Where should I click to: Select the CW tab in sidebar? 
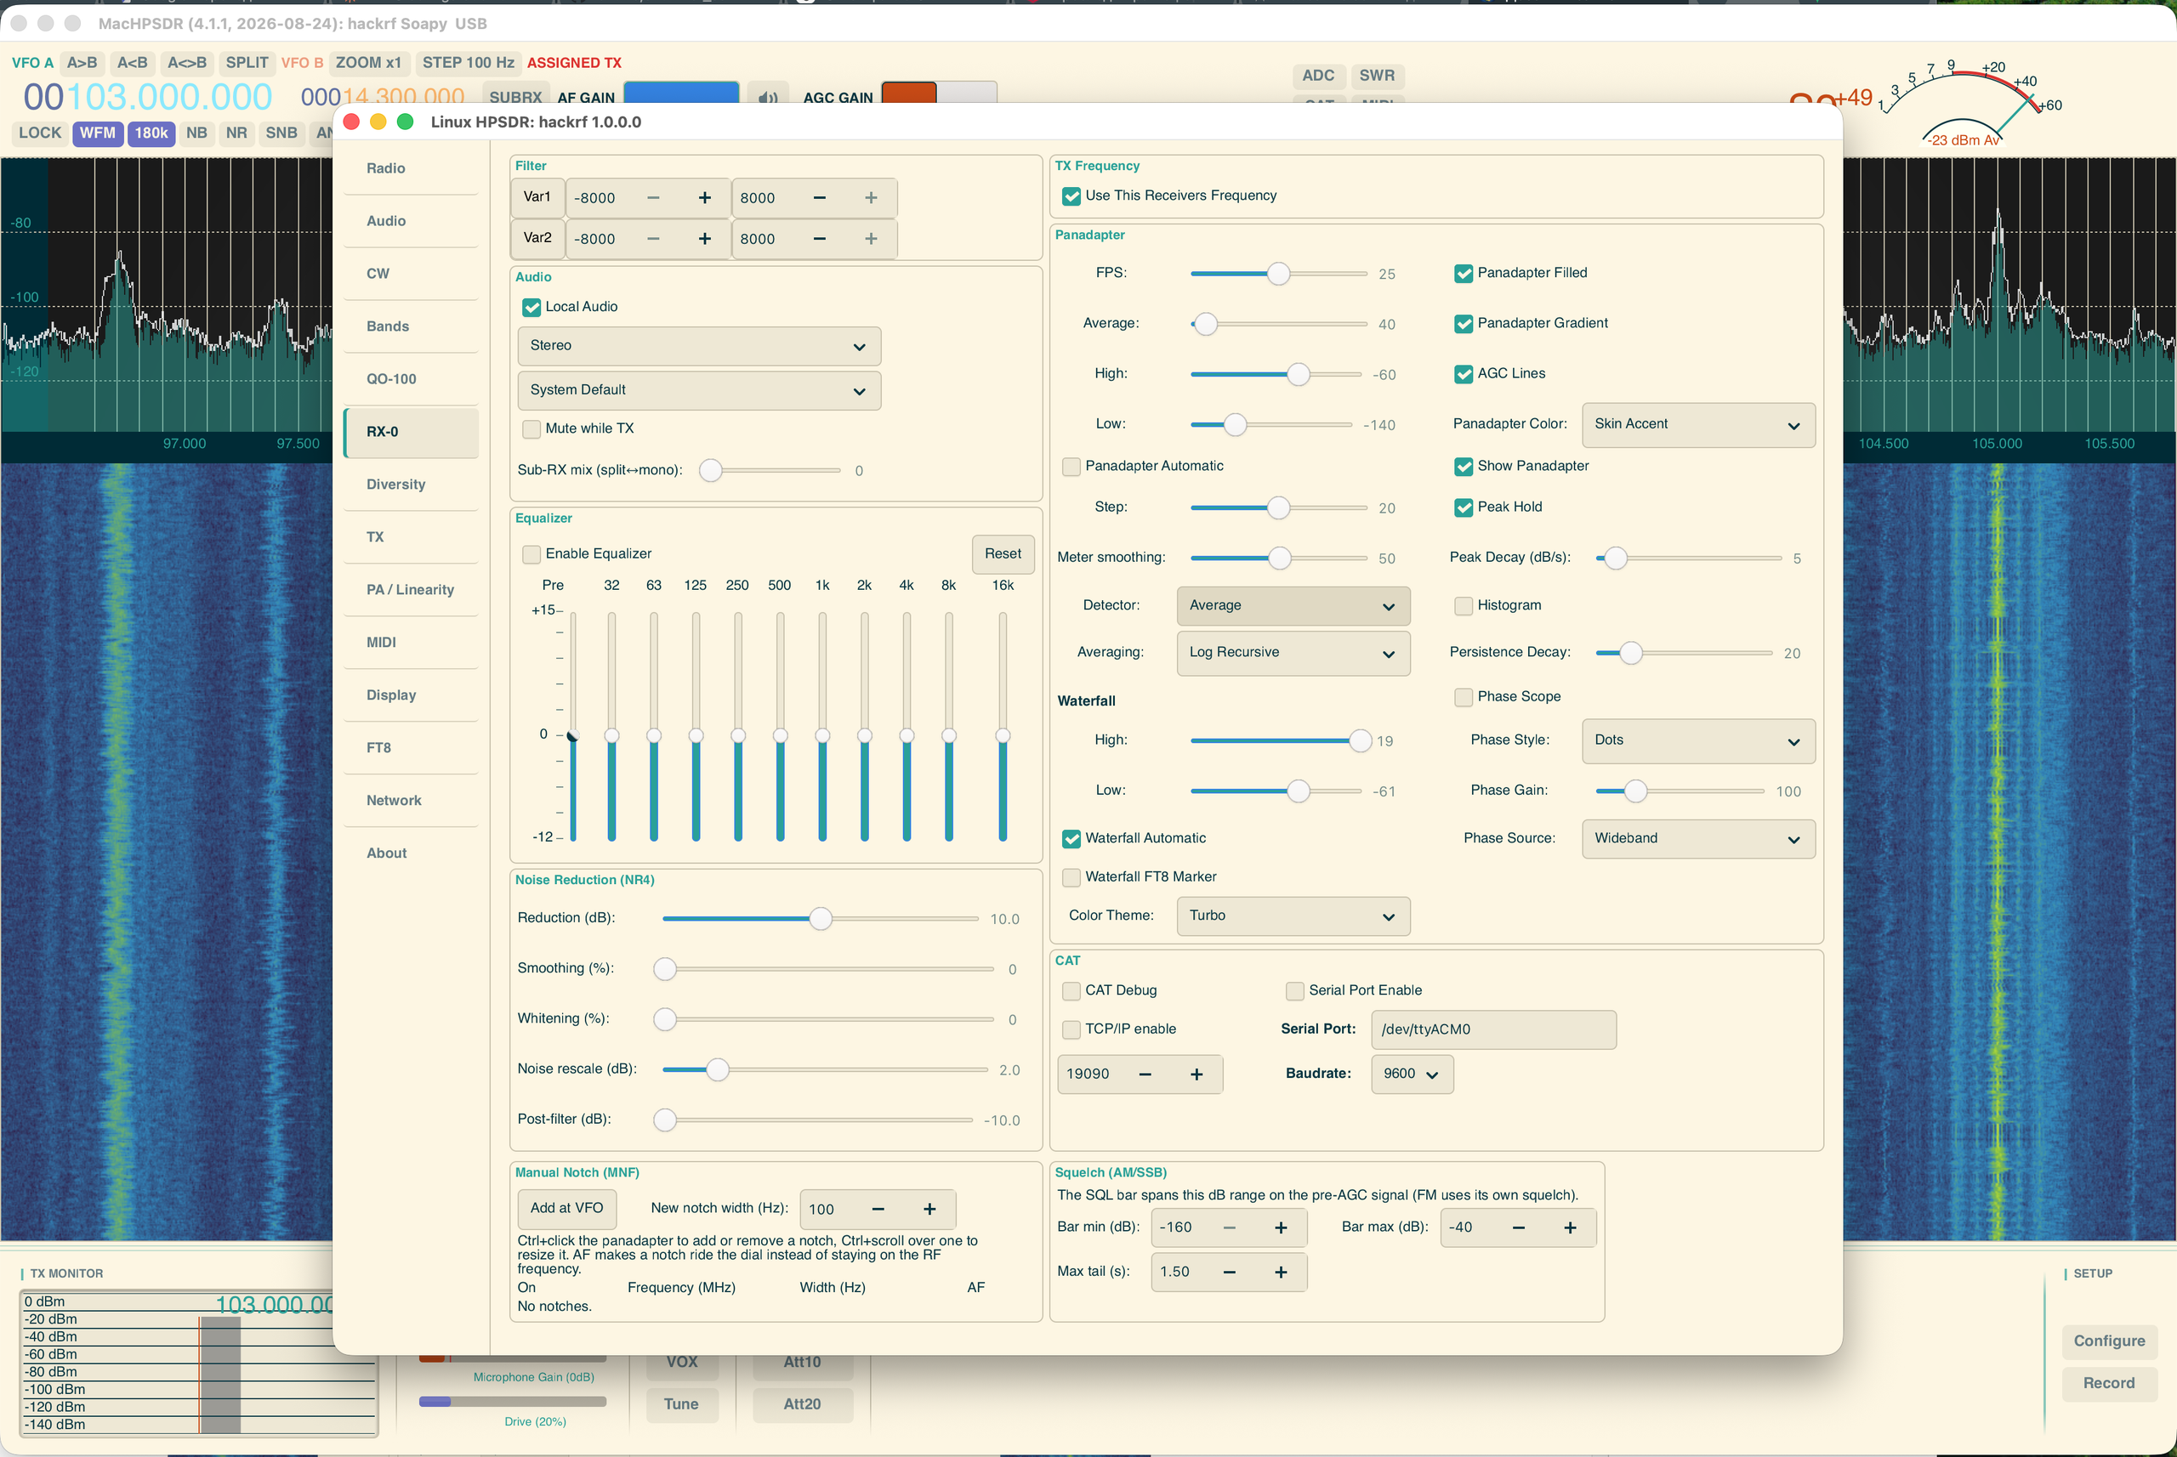411,274
